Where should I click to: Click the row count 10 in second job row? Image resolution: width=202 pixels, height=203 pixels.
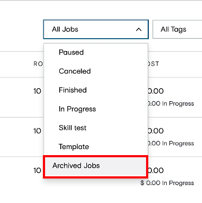[37, 131]
